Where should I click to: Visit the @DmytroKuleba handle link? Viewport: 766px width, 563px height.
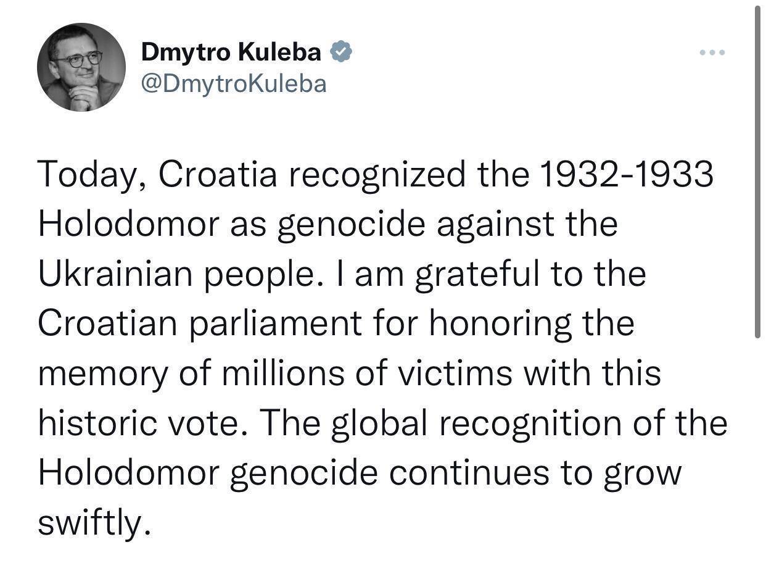tap(234, 83)
